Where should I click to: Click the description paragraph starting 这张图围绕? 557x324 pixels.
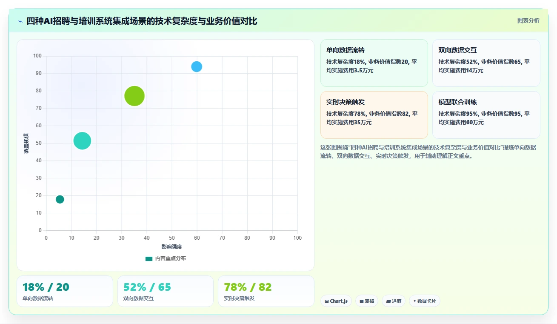[x=428, y=152]
